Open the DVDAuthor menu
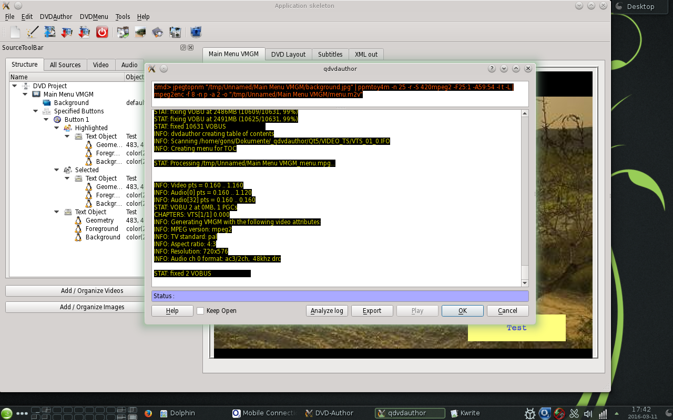Image resolution: width=673 pixels, height=420 pixels. coord(56,16)
